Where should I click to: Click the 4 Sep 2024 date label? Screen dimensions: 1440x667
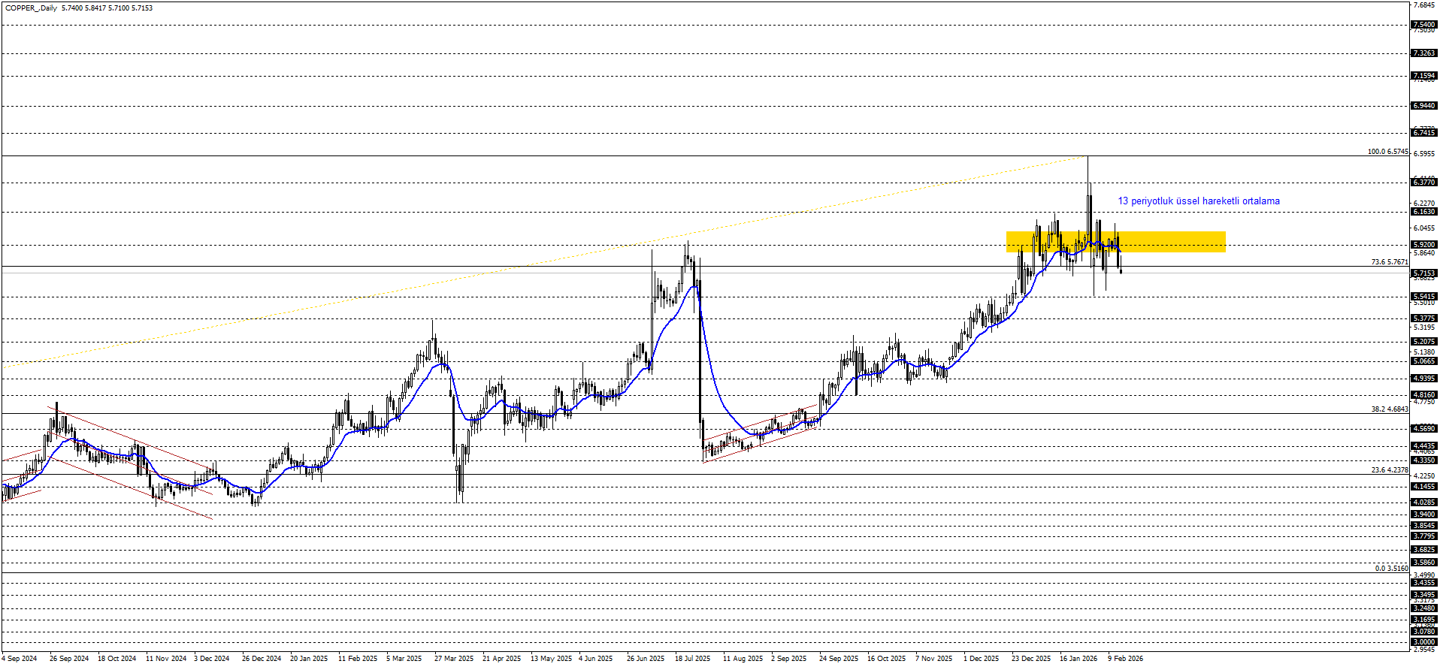click(20, 659)
